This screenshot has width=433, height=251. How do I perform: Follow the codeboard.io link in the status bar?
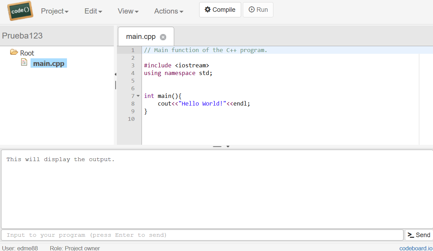pos(415,248)
